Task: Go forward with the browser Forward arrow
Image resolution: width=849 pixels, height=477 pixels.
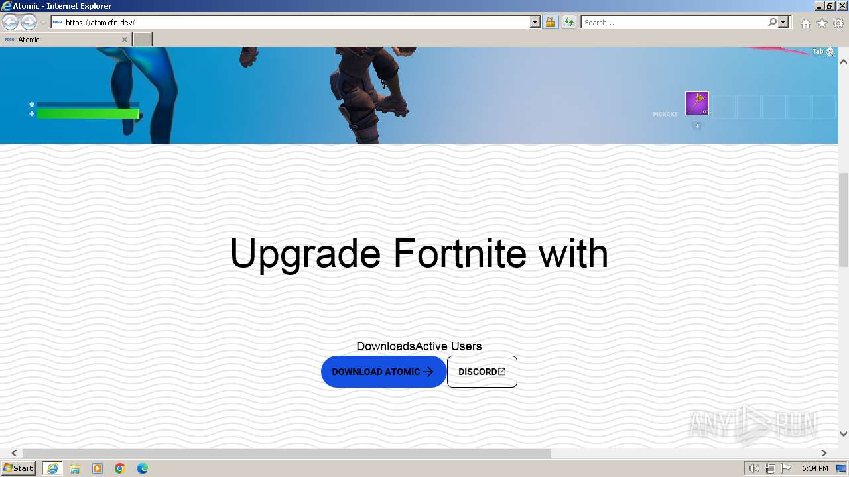Action: pos(29,23)
